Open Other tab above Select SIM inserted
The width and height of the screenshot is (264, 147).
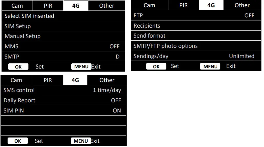[107, 6]
